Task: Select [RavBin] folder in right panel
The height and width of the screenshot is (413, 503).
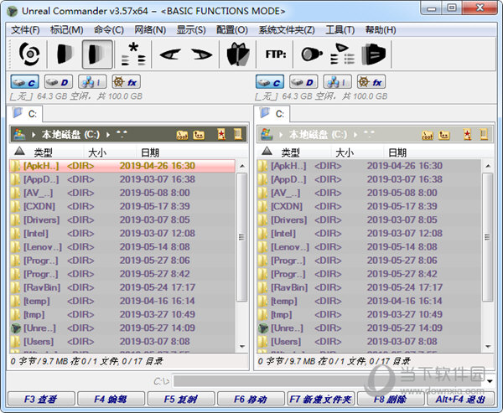Action: click(369, 287)
